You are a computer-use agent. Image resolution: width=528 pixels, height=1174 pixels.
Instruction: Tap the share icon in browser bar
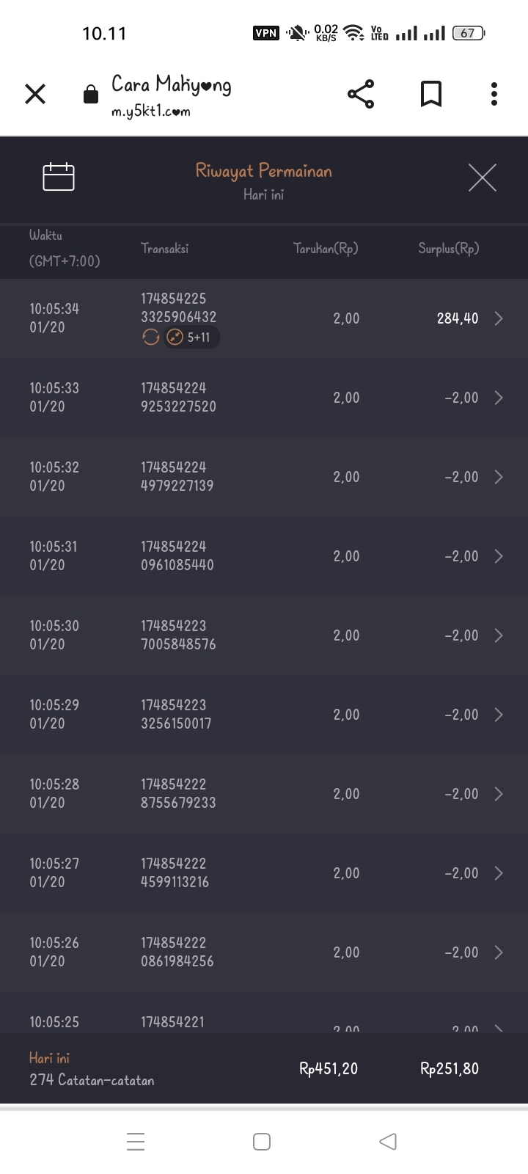(360, 94)
